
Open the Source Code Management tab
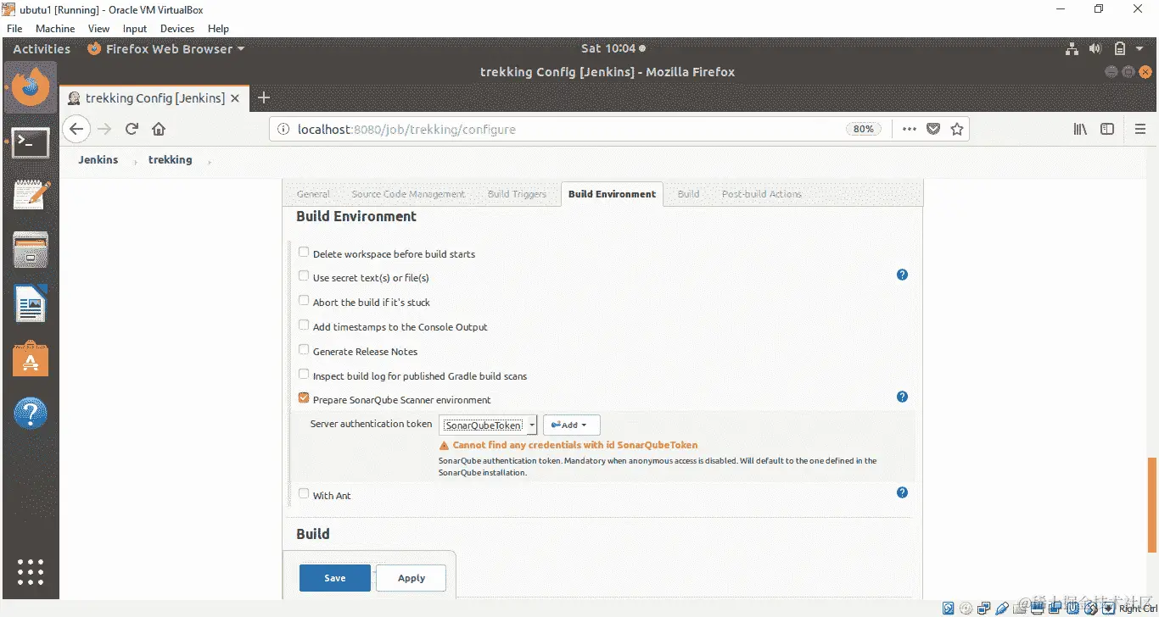pyautogui.click(x=408, y=194)
